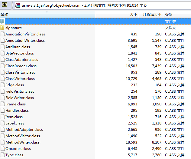Click the ClassWriter.class file icon

pyautogui.click(x=2, y=78)
